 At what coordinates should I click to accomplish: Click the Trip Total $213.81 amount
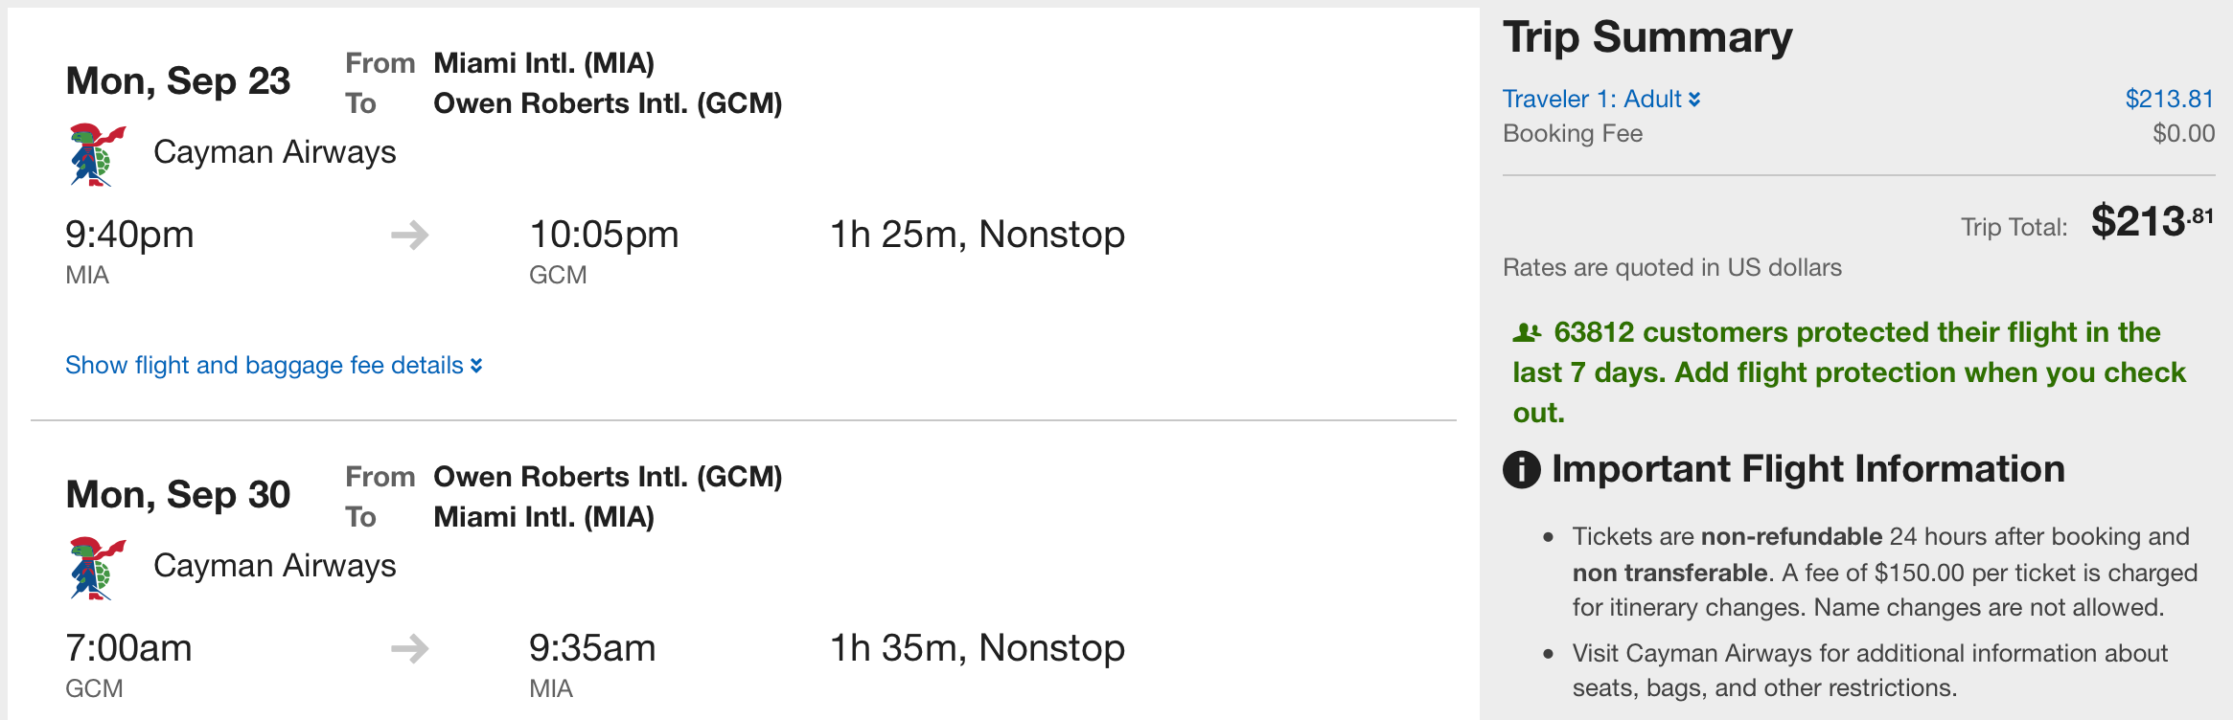2151,222
